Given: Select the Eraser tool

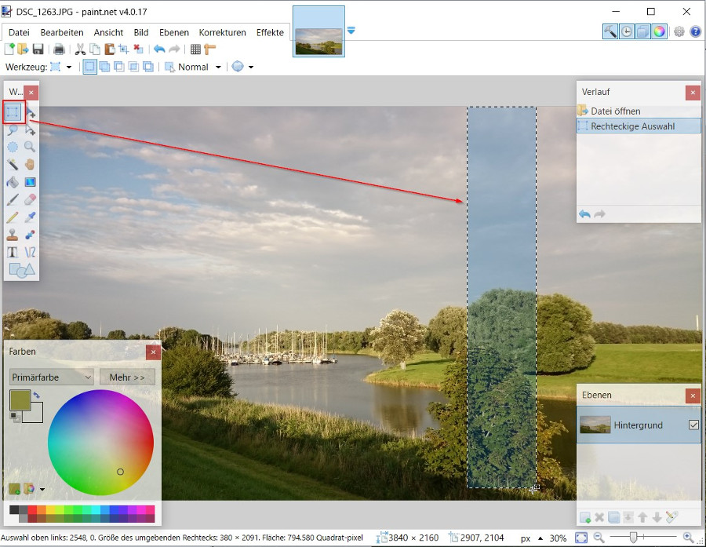Looking at the screenshot, I should click(31, 199).
